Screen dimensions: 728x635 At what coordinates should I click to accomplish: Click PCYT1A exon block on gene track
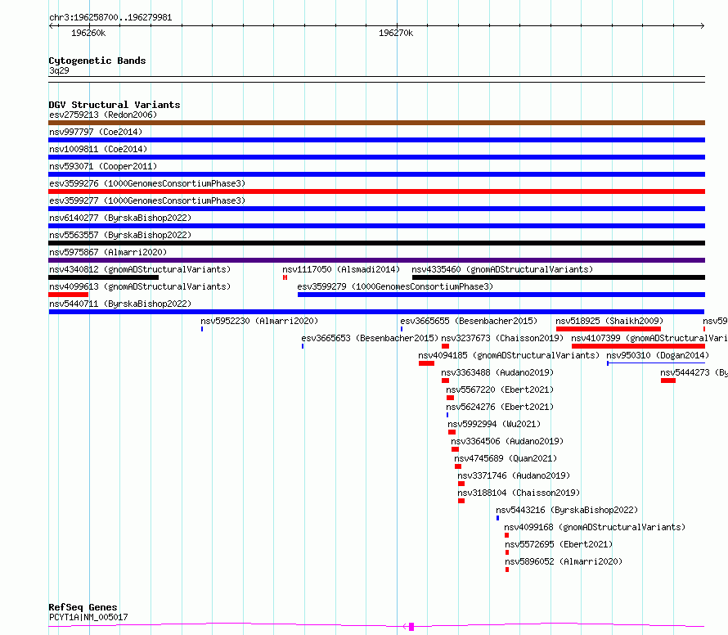click(411, 627)
